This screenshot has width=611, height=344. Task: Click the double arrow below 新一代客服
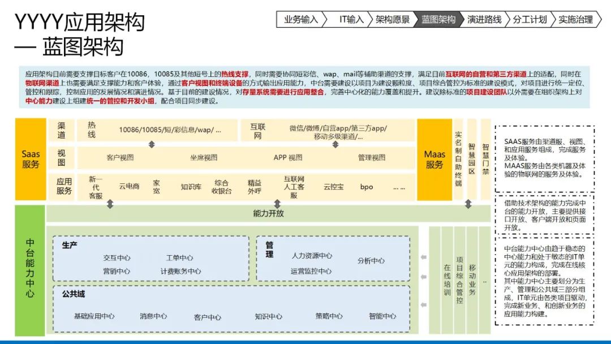click(x=110, y=204)
